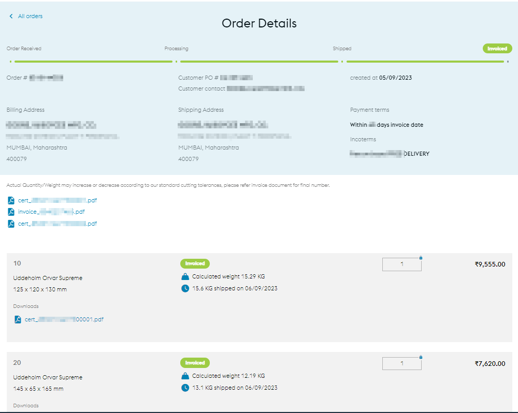Click the Processing step in the progress bar
518x413 pixels.
(x=176, y=49)
